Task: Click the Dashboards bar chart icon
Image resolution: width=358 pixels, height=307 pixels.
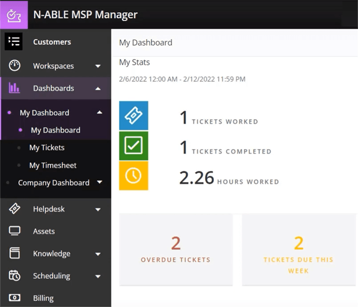Action: (14, 88)
